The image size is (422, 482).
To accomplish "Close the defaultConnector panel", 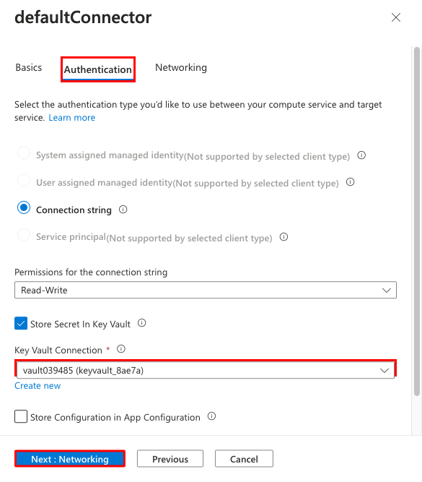I will point(396,17).
